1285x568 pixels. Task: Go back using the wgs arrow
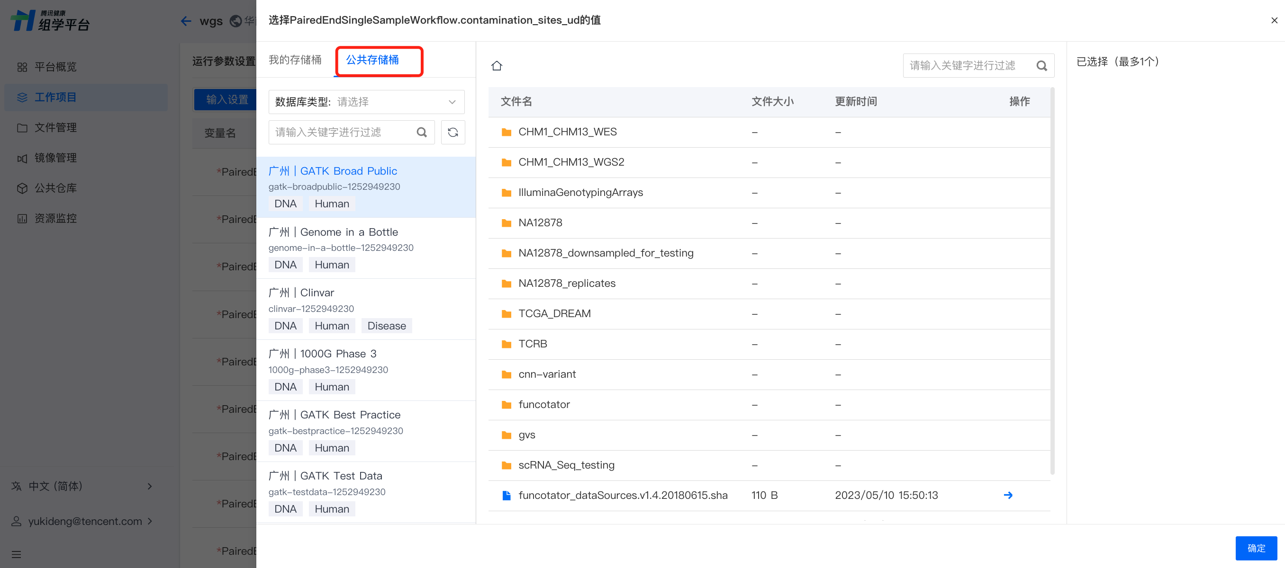pyautogui.click(x=186, y=21)
